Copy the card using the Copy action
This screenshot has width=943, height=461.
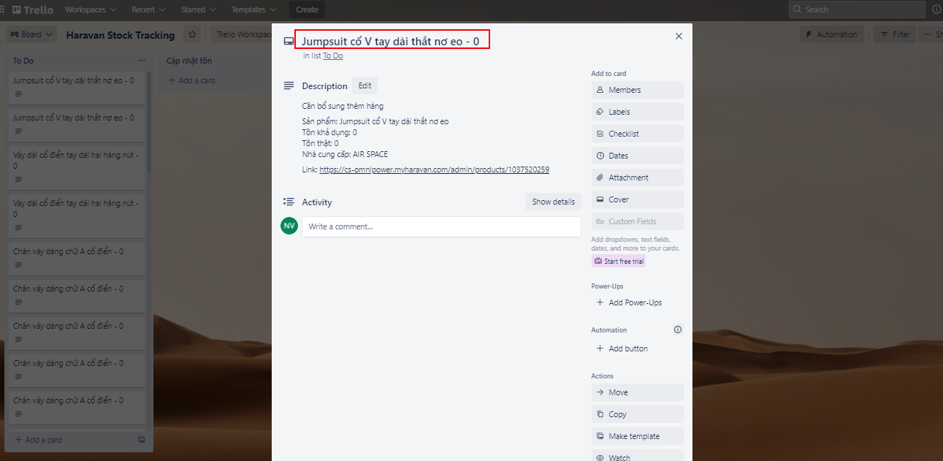[x=637, y=414]
